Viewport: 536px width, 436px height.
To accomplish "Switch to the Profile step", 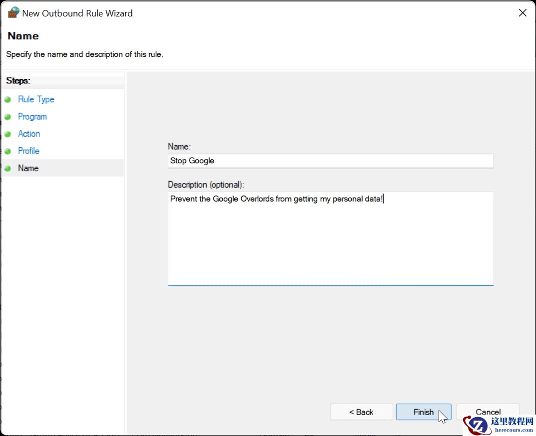I will tap(28, 151).
